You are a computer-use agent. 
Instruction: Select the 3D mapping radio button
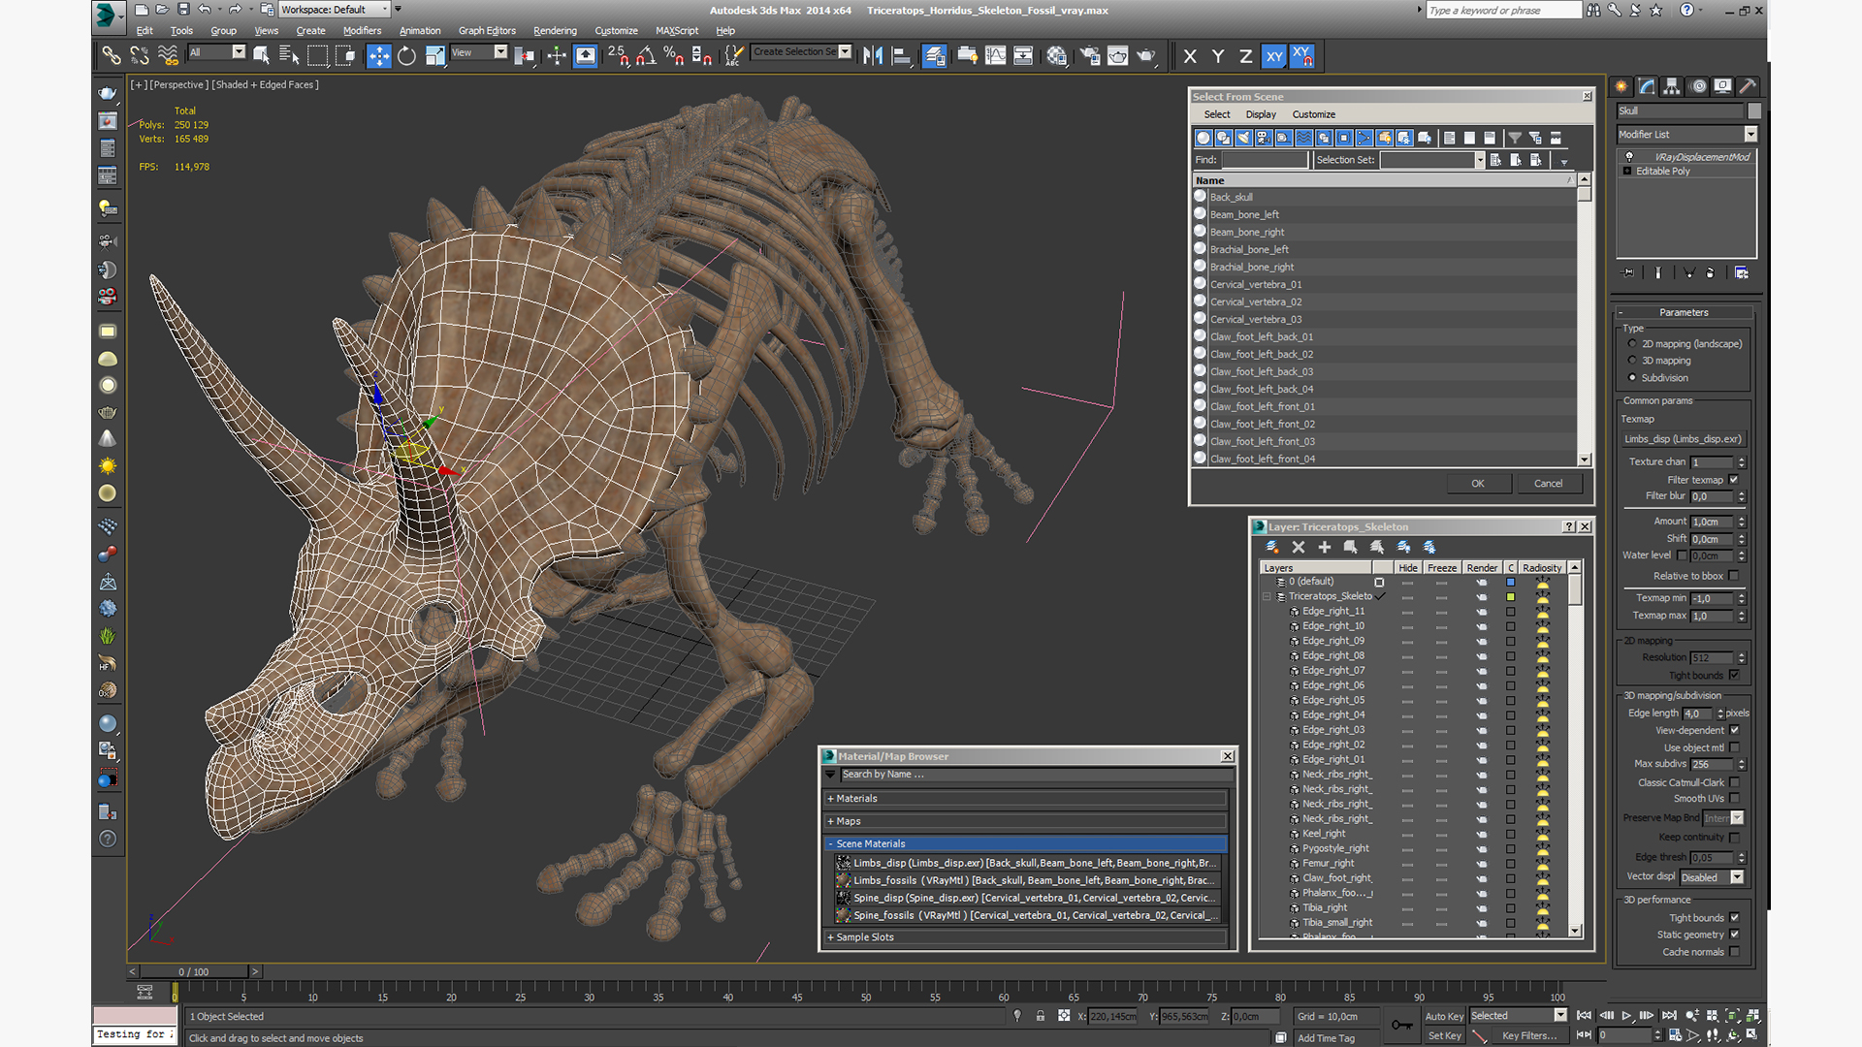[x=1632, y=360]
